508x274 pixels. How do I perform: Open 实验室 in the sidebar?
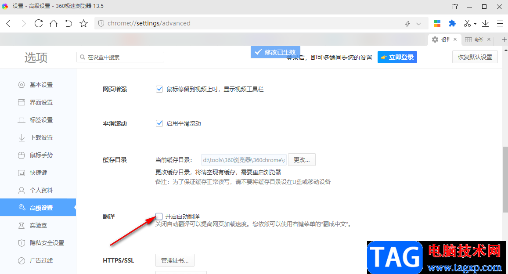tap(38, 225)
